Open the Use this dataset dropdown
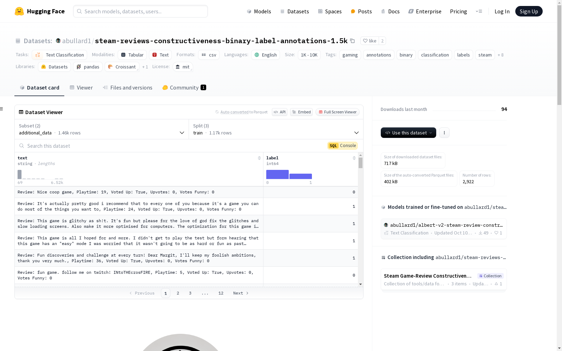562x351 pixels. pos(409,133)
